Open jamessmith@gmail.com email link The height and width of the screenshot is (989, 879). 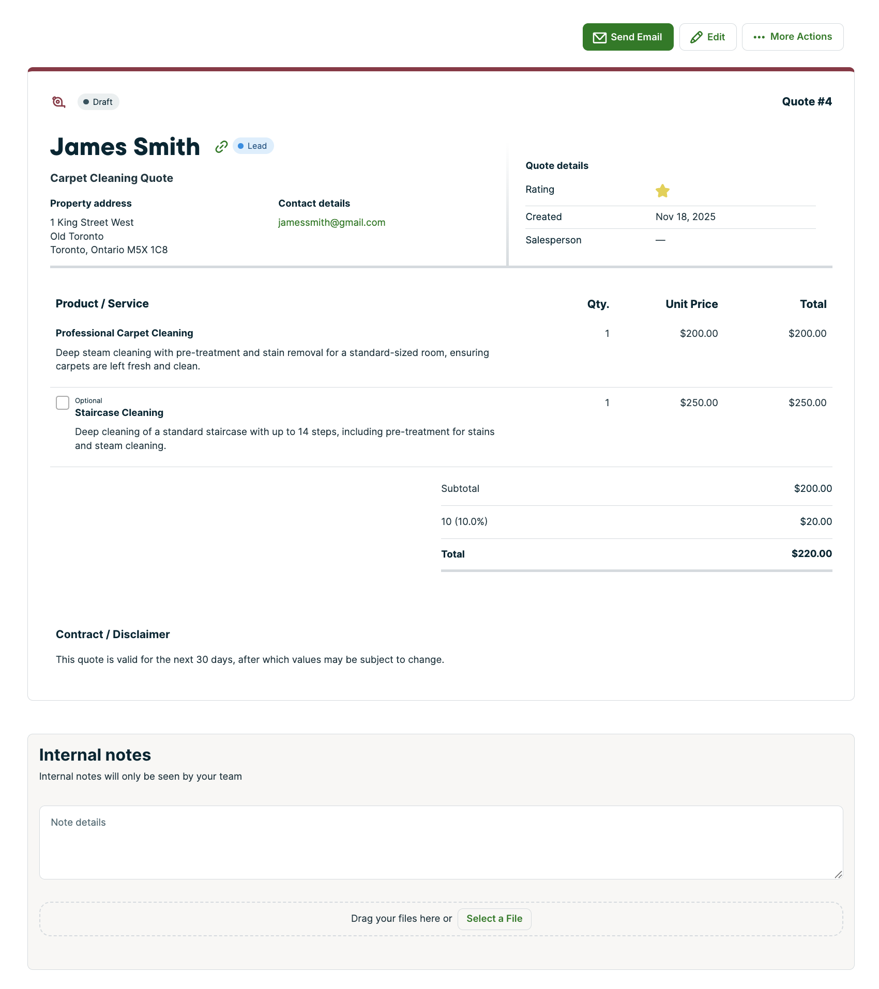point(331,223)
